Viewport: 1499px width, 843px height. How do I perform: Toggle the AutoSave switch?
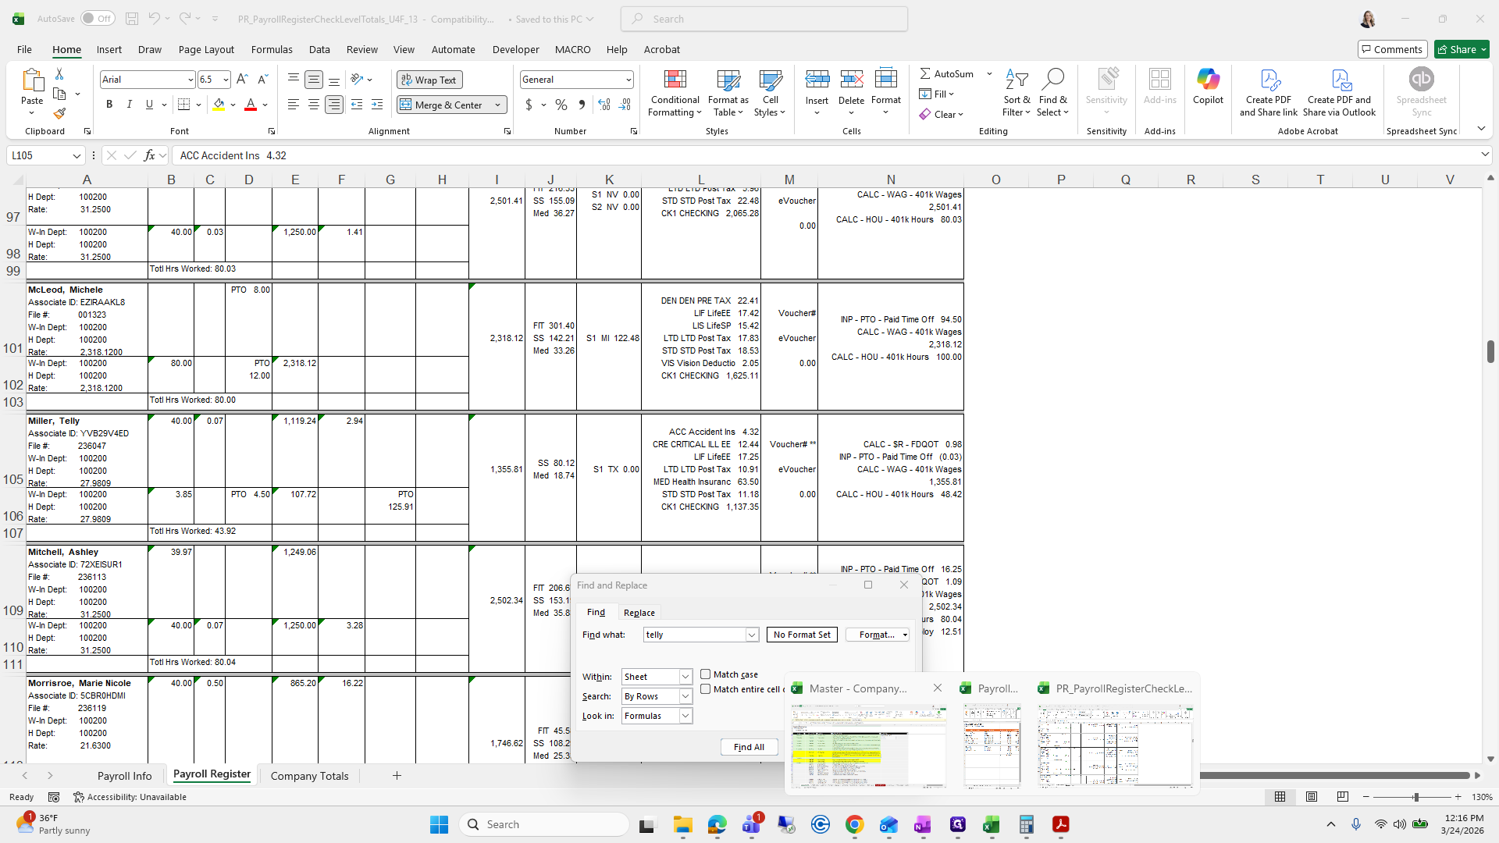click(98, 19)
